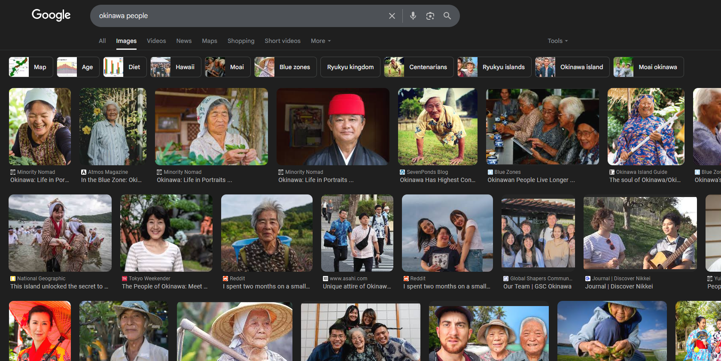The height and width of the screenshot is (361, 721).
Task: Choose the Moai okinawa chip
Action: (x=648, y=67)
